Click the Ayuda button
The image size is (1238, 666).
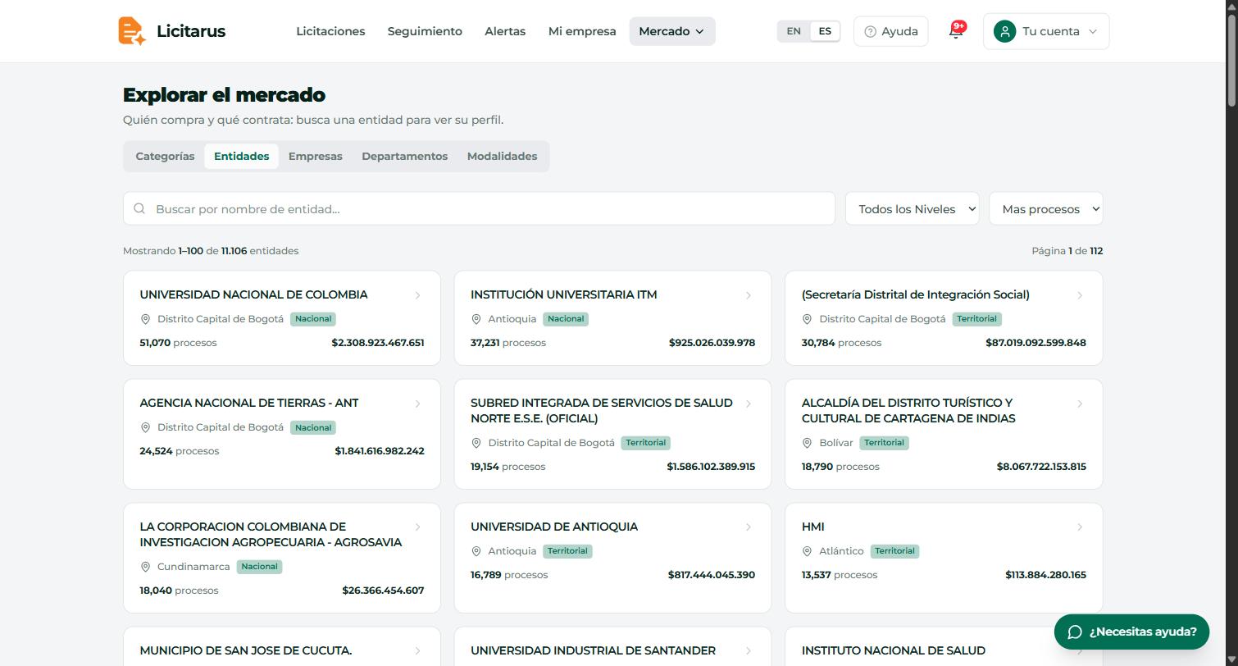(x=890, y=31)
